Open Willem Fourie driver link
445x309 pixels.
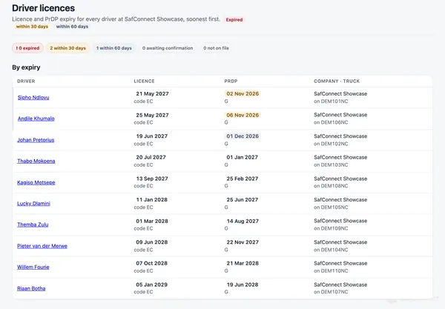[33, 267]
